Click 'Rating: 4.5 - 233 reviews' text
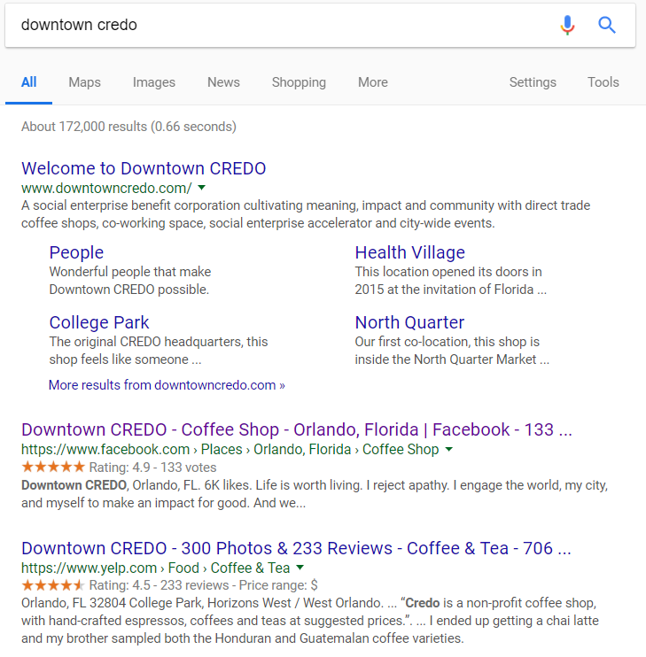Image resolution: width=646 pixels, height=657 pixels. pos(160,585)
